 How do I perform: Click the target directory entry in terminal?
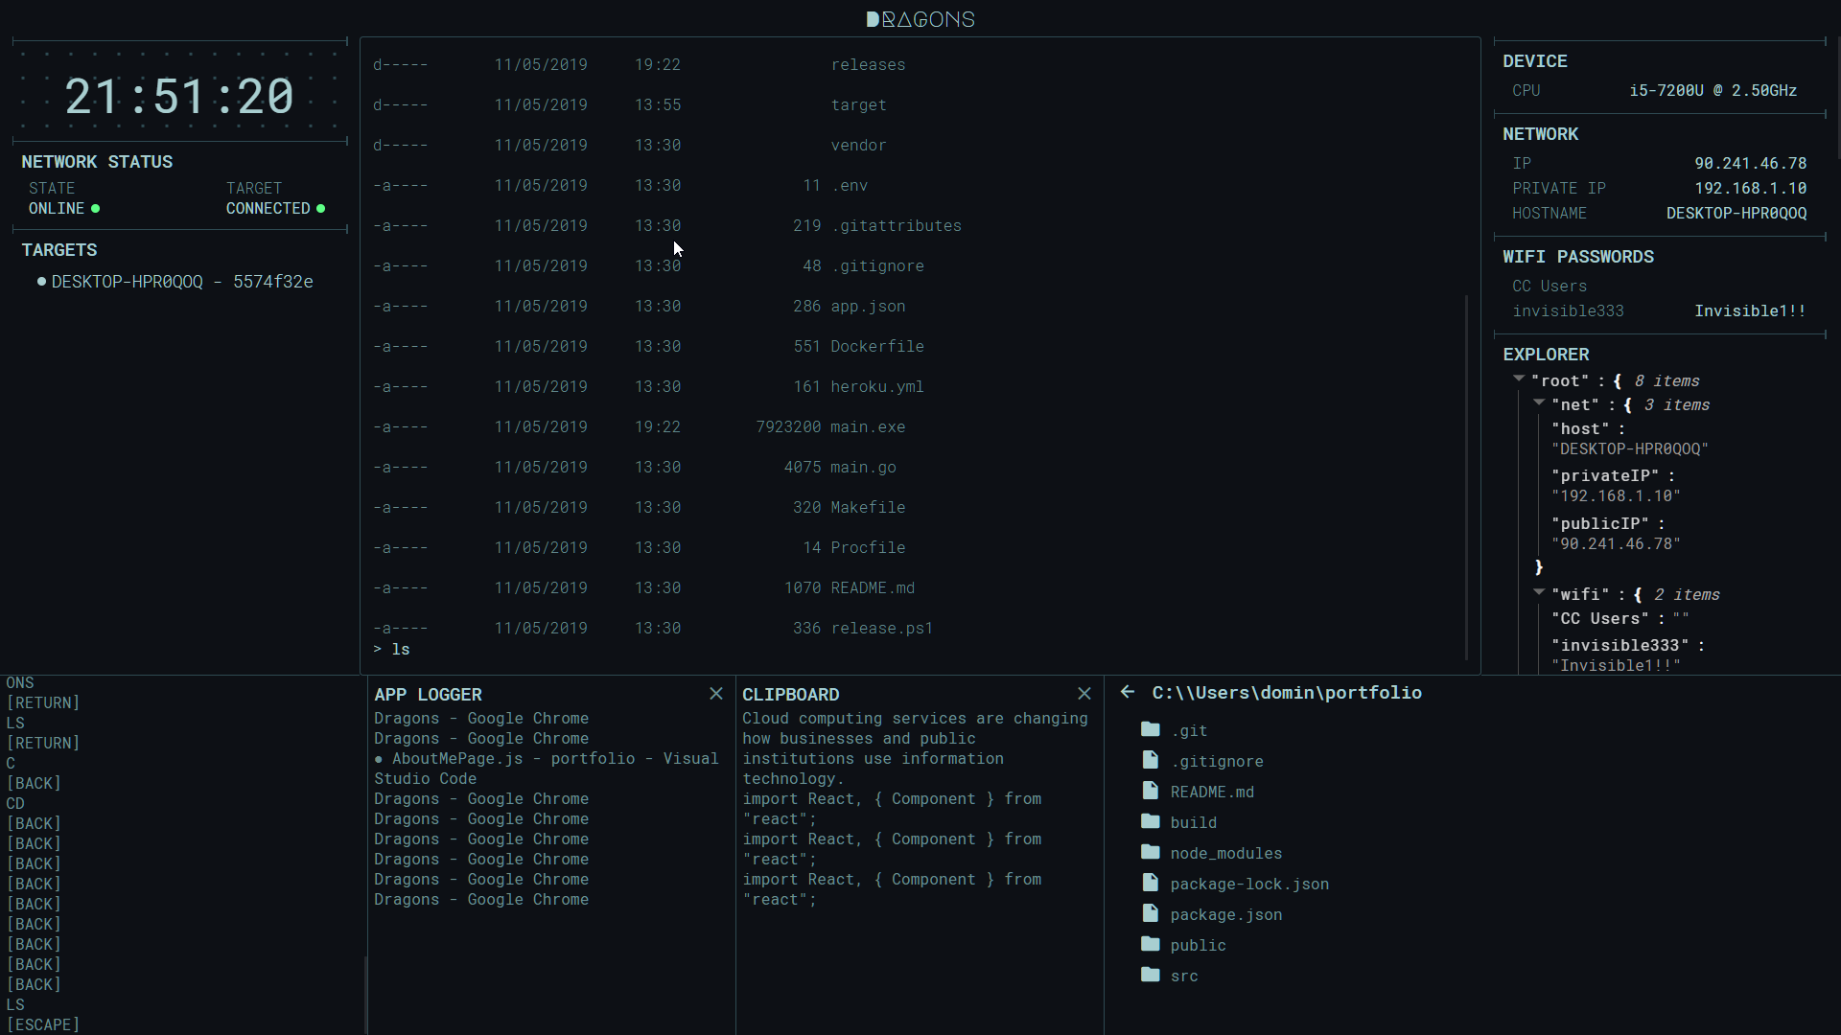tap(858, 105)
